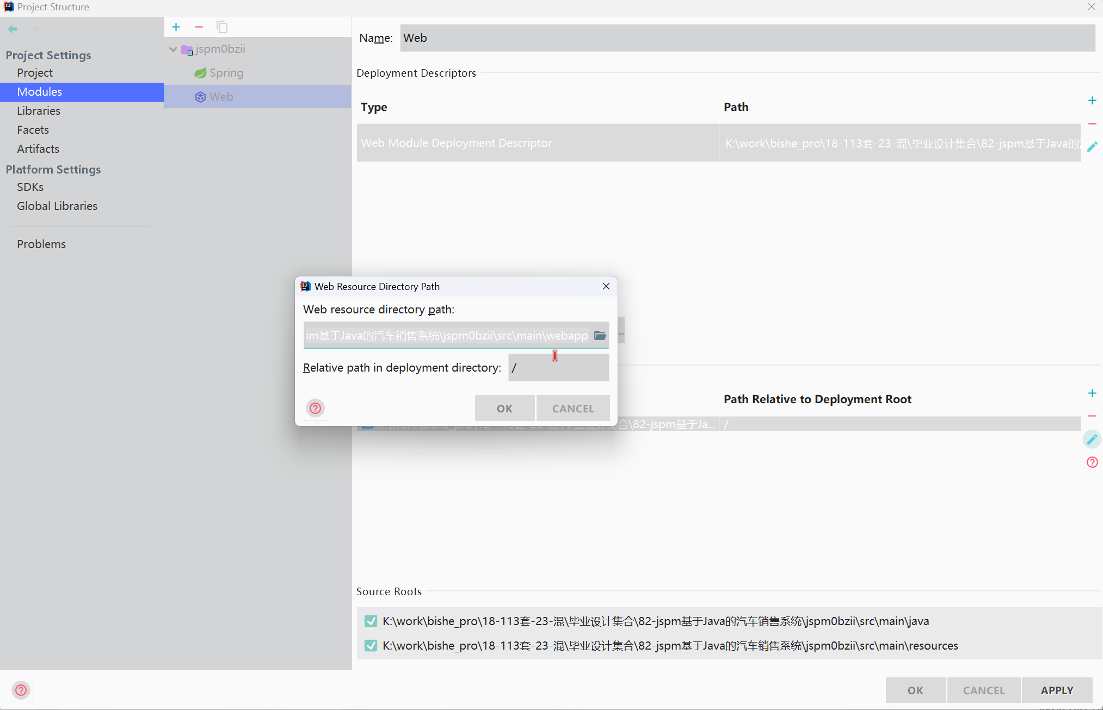Add new module with plus icon
The width and height of the screenshot is (1103, 710).
176,27
